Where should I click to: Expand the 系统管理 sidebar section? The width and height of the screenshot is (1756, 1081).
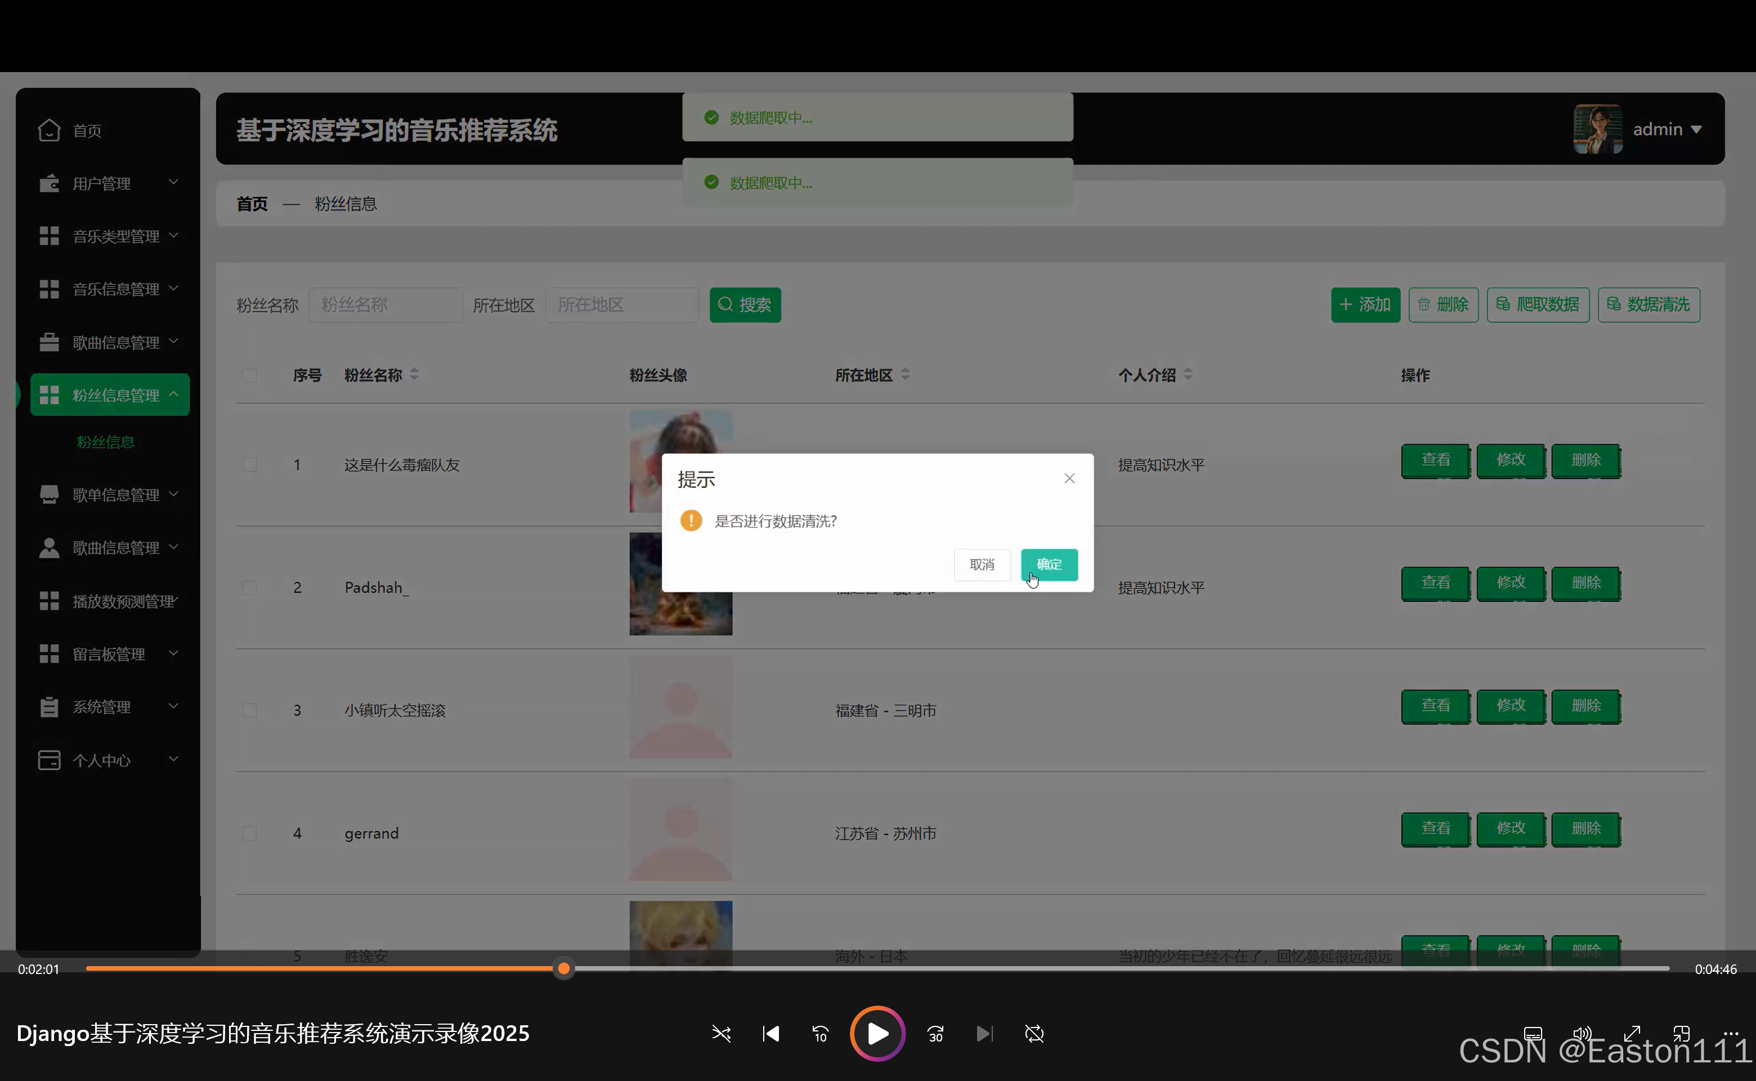point(102,707)
